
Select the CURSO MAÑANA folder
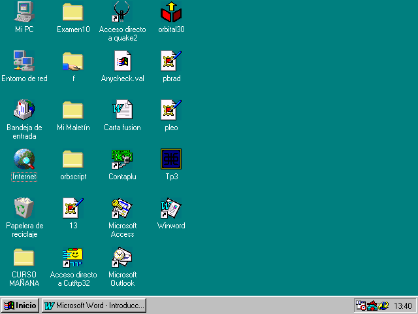coord(24,257)
